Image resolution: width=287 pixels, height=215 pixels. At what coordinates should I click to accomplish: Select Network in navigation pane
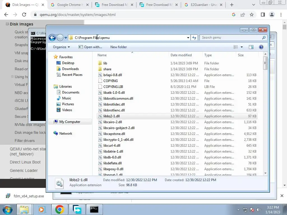[x=66, y=134]
